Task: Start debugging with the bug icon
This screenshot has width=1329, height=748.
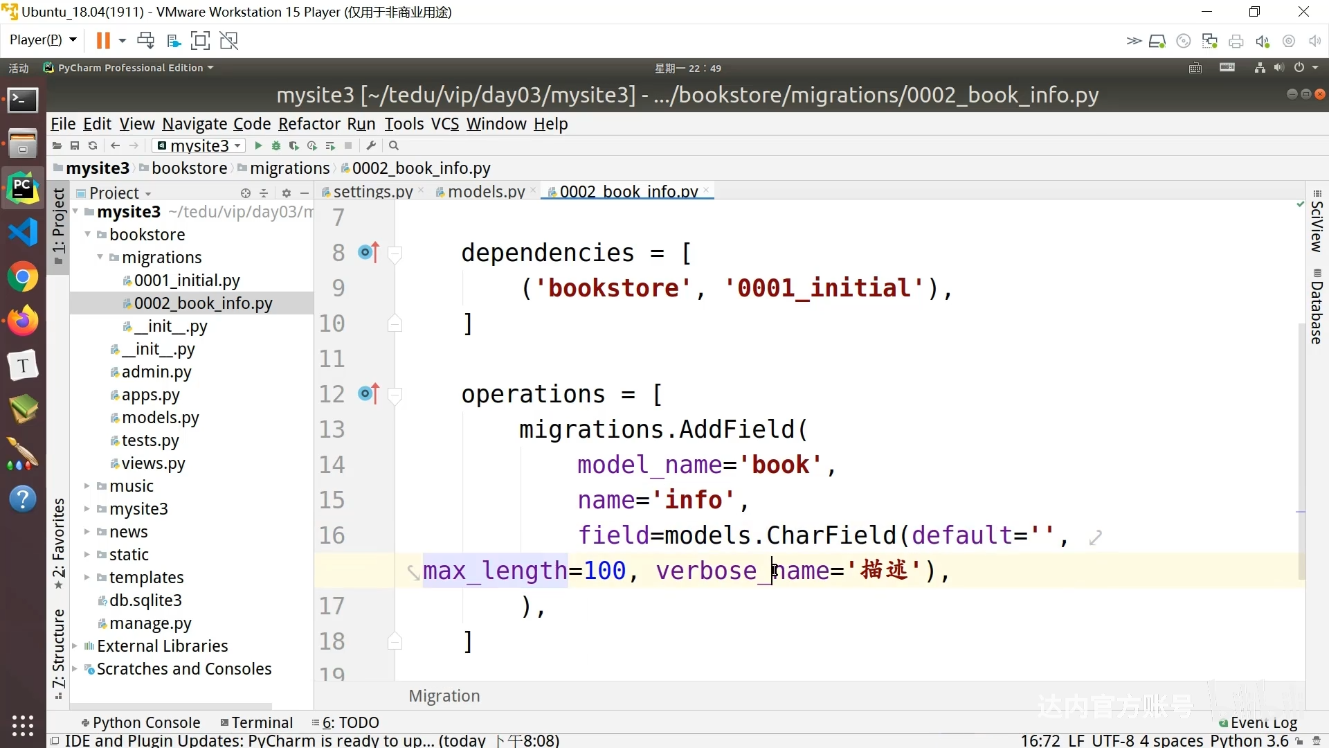Action: 276,145
